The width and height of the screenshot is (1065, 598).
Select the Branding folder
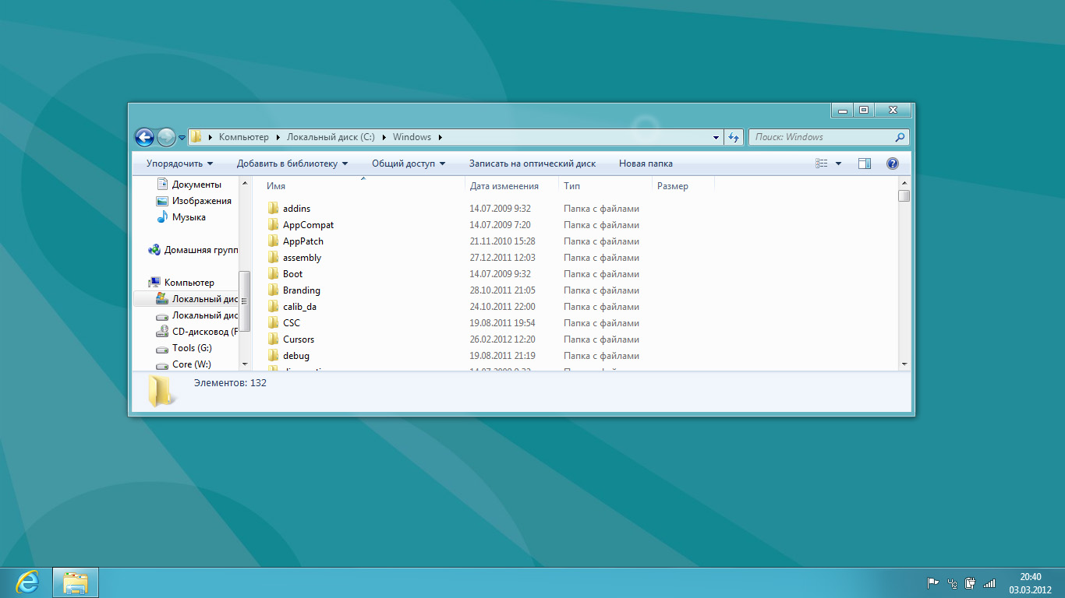point(301,290)
